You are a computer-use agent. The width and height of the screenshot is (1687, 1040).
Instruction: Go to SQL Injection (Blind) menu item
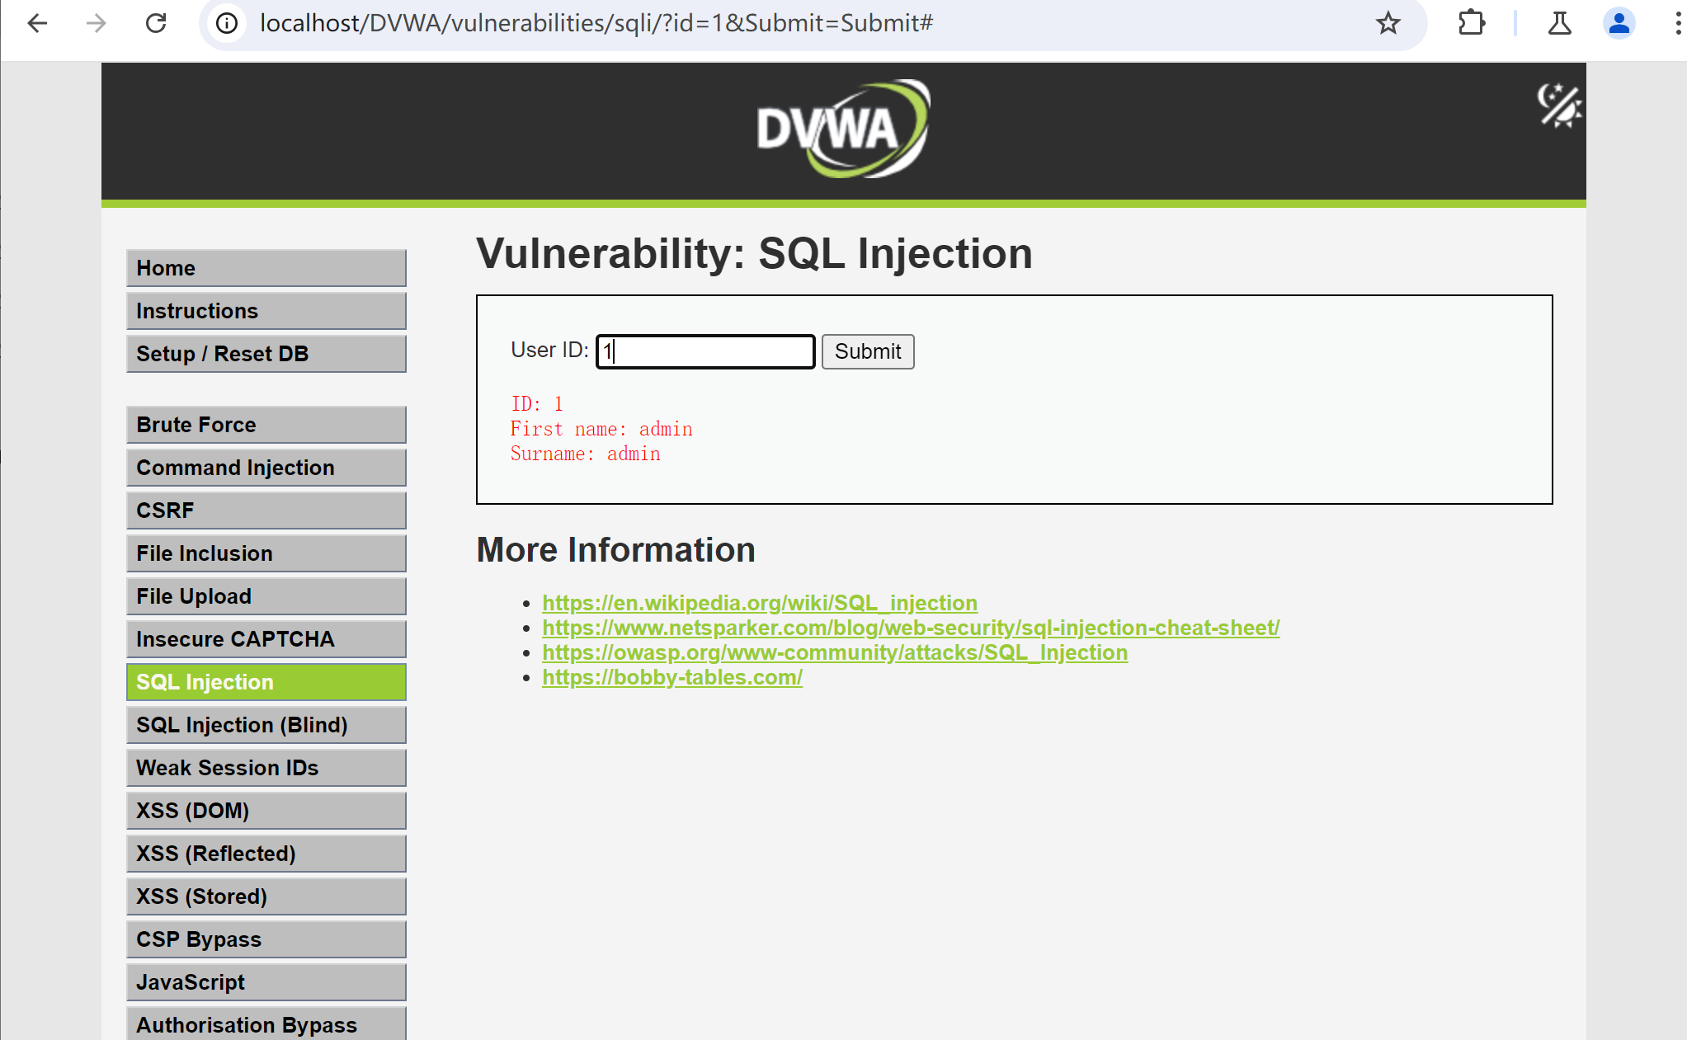click(266, 725)
